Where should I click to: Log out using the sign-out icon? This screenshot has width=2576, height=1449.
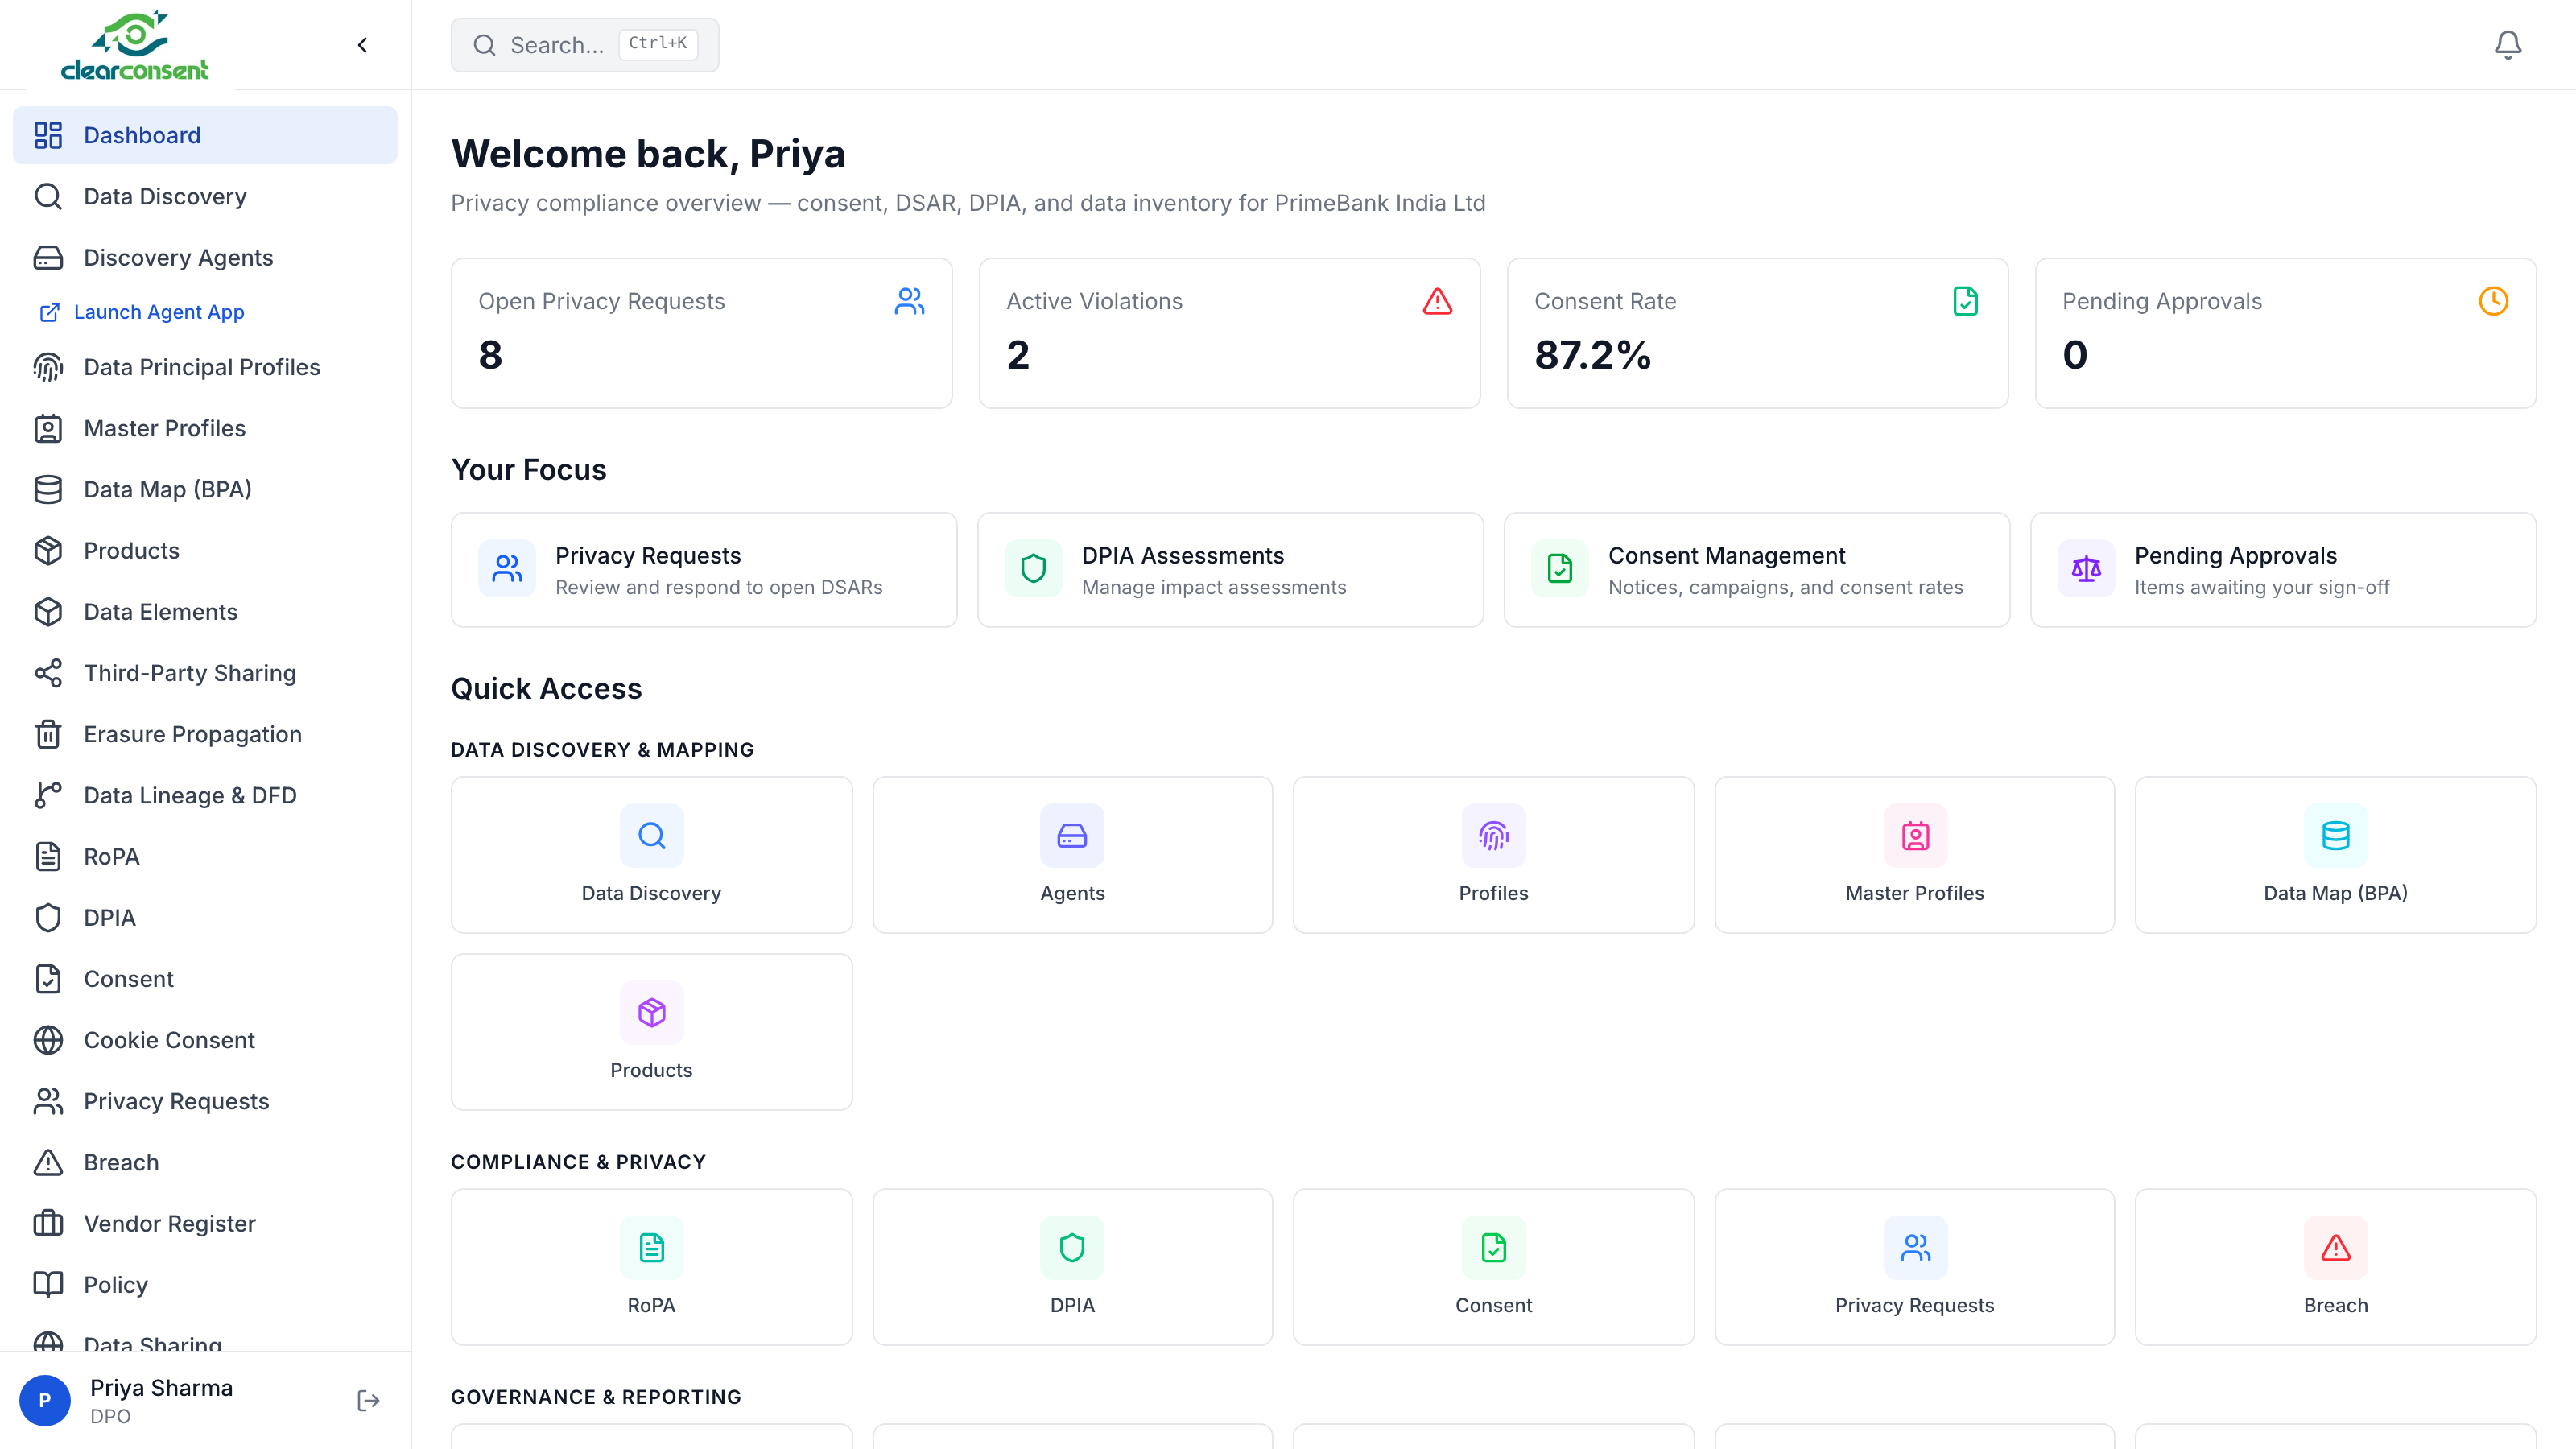coord(368,1400)
